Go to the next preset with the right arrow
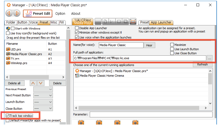 pyautogui.click(x=17, y=13)
